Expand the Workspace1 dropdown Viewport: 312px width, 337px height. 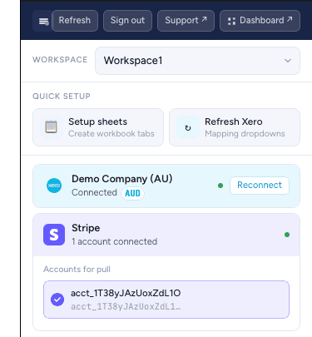pos(197,61)
